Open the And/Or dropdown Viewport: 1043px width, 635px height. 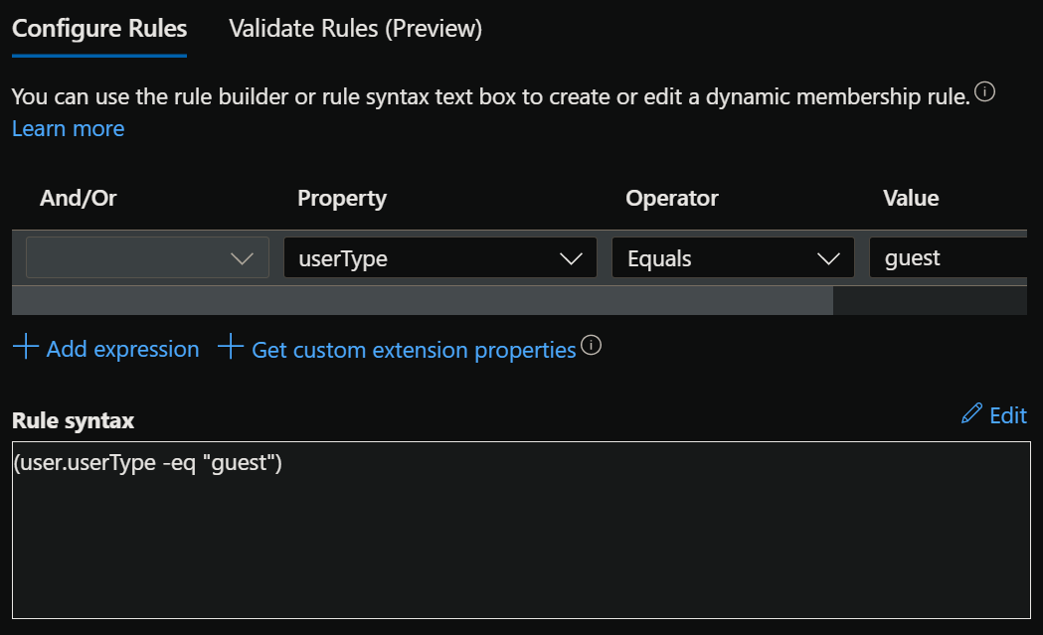(x=147, y=258)
